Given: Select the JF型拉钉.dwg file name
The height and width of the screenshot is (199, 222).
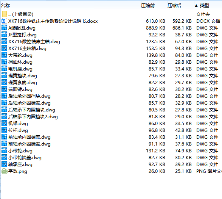Looking at the screenshot, I should tap(22, 35).
